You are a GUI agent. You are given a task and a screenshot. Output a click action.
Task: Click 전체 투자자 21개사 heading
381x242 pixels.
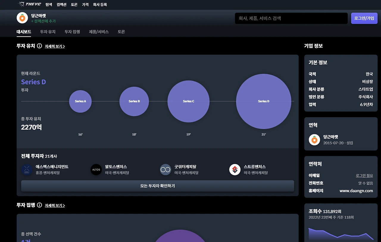(x=39, y=156)
